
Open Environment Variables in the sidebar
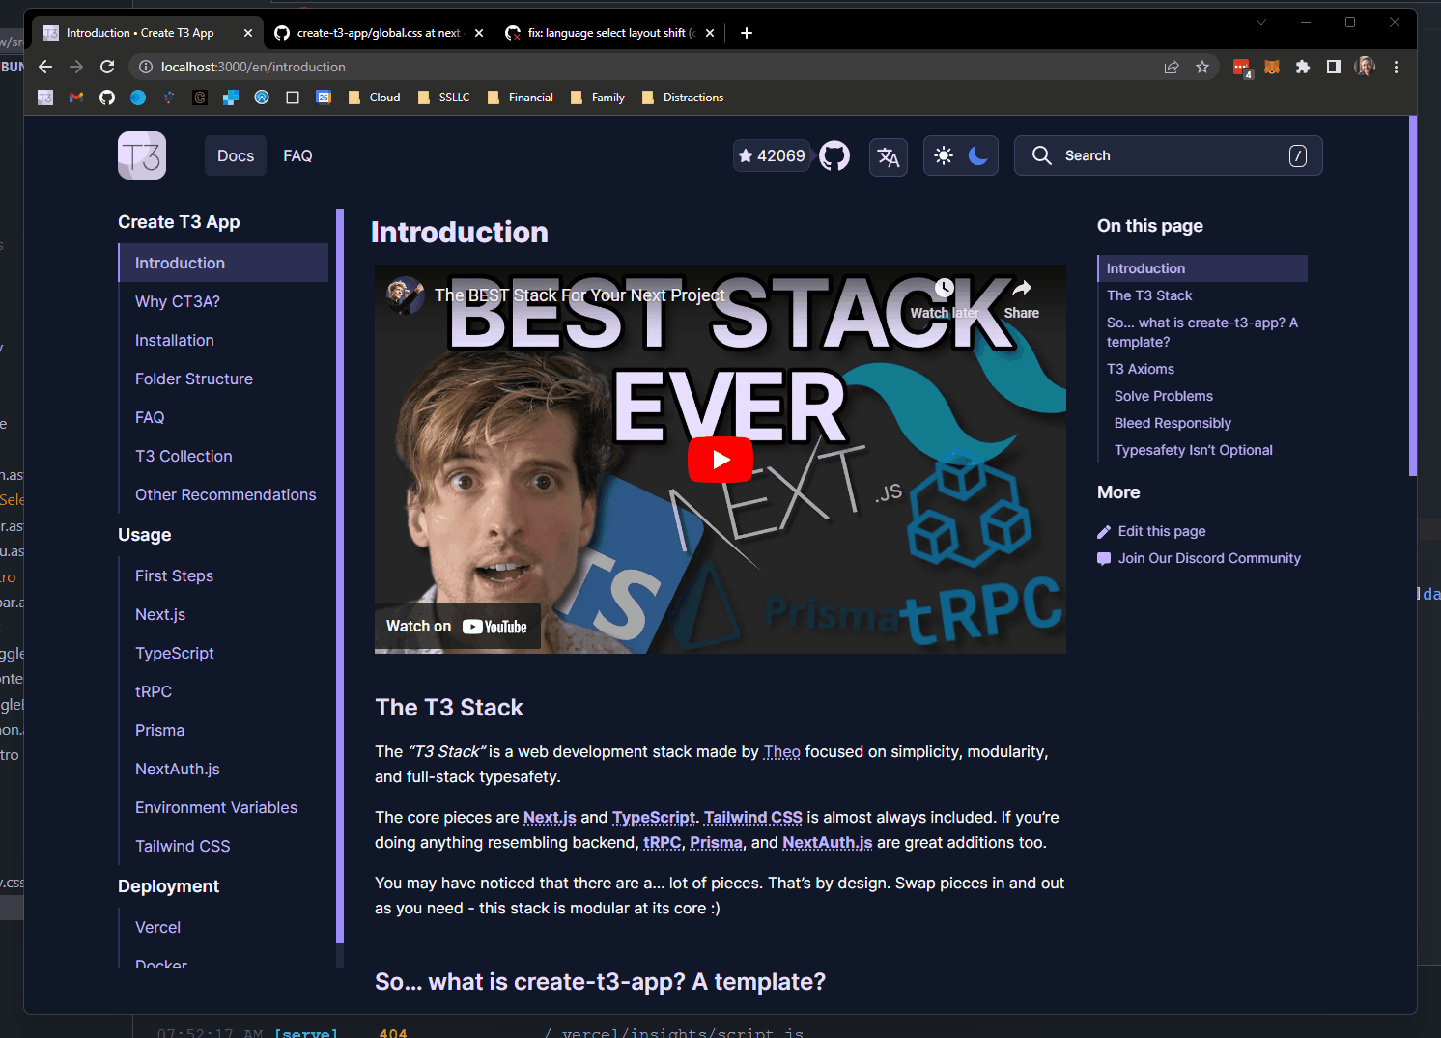tap(216, 807)
